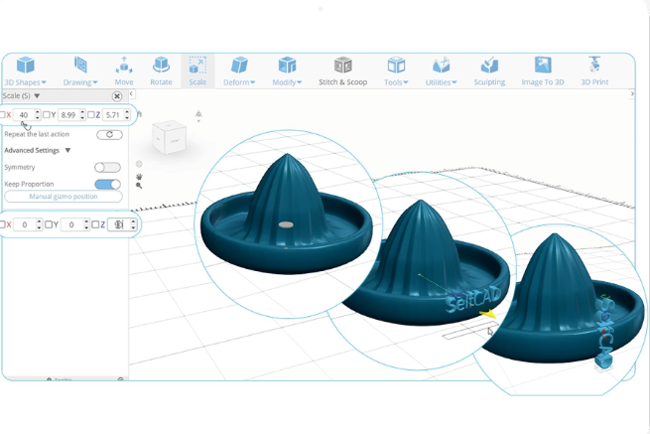This screenshot has width=650, height=434.
Task: Select the zoom magnifier icon
Action: 139,186
